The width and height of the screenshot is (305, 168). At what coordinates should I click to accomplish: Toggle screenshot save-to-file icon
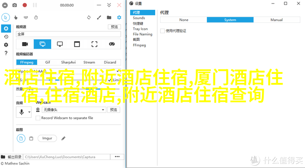click(x=21, y=138)
